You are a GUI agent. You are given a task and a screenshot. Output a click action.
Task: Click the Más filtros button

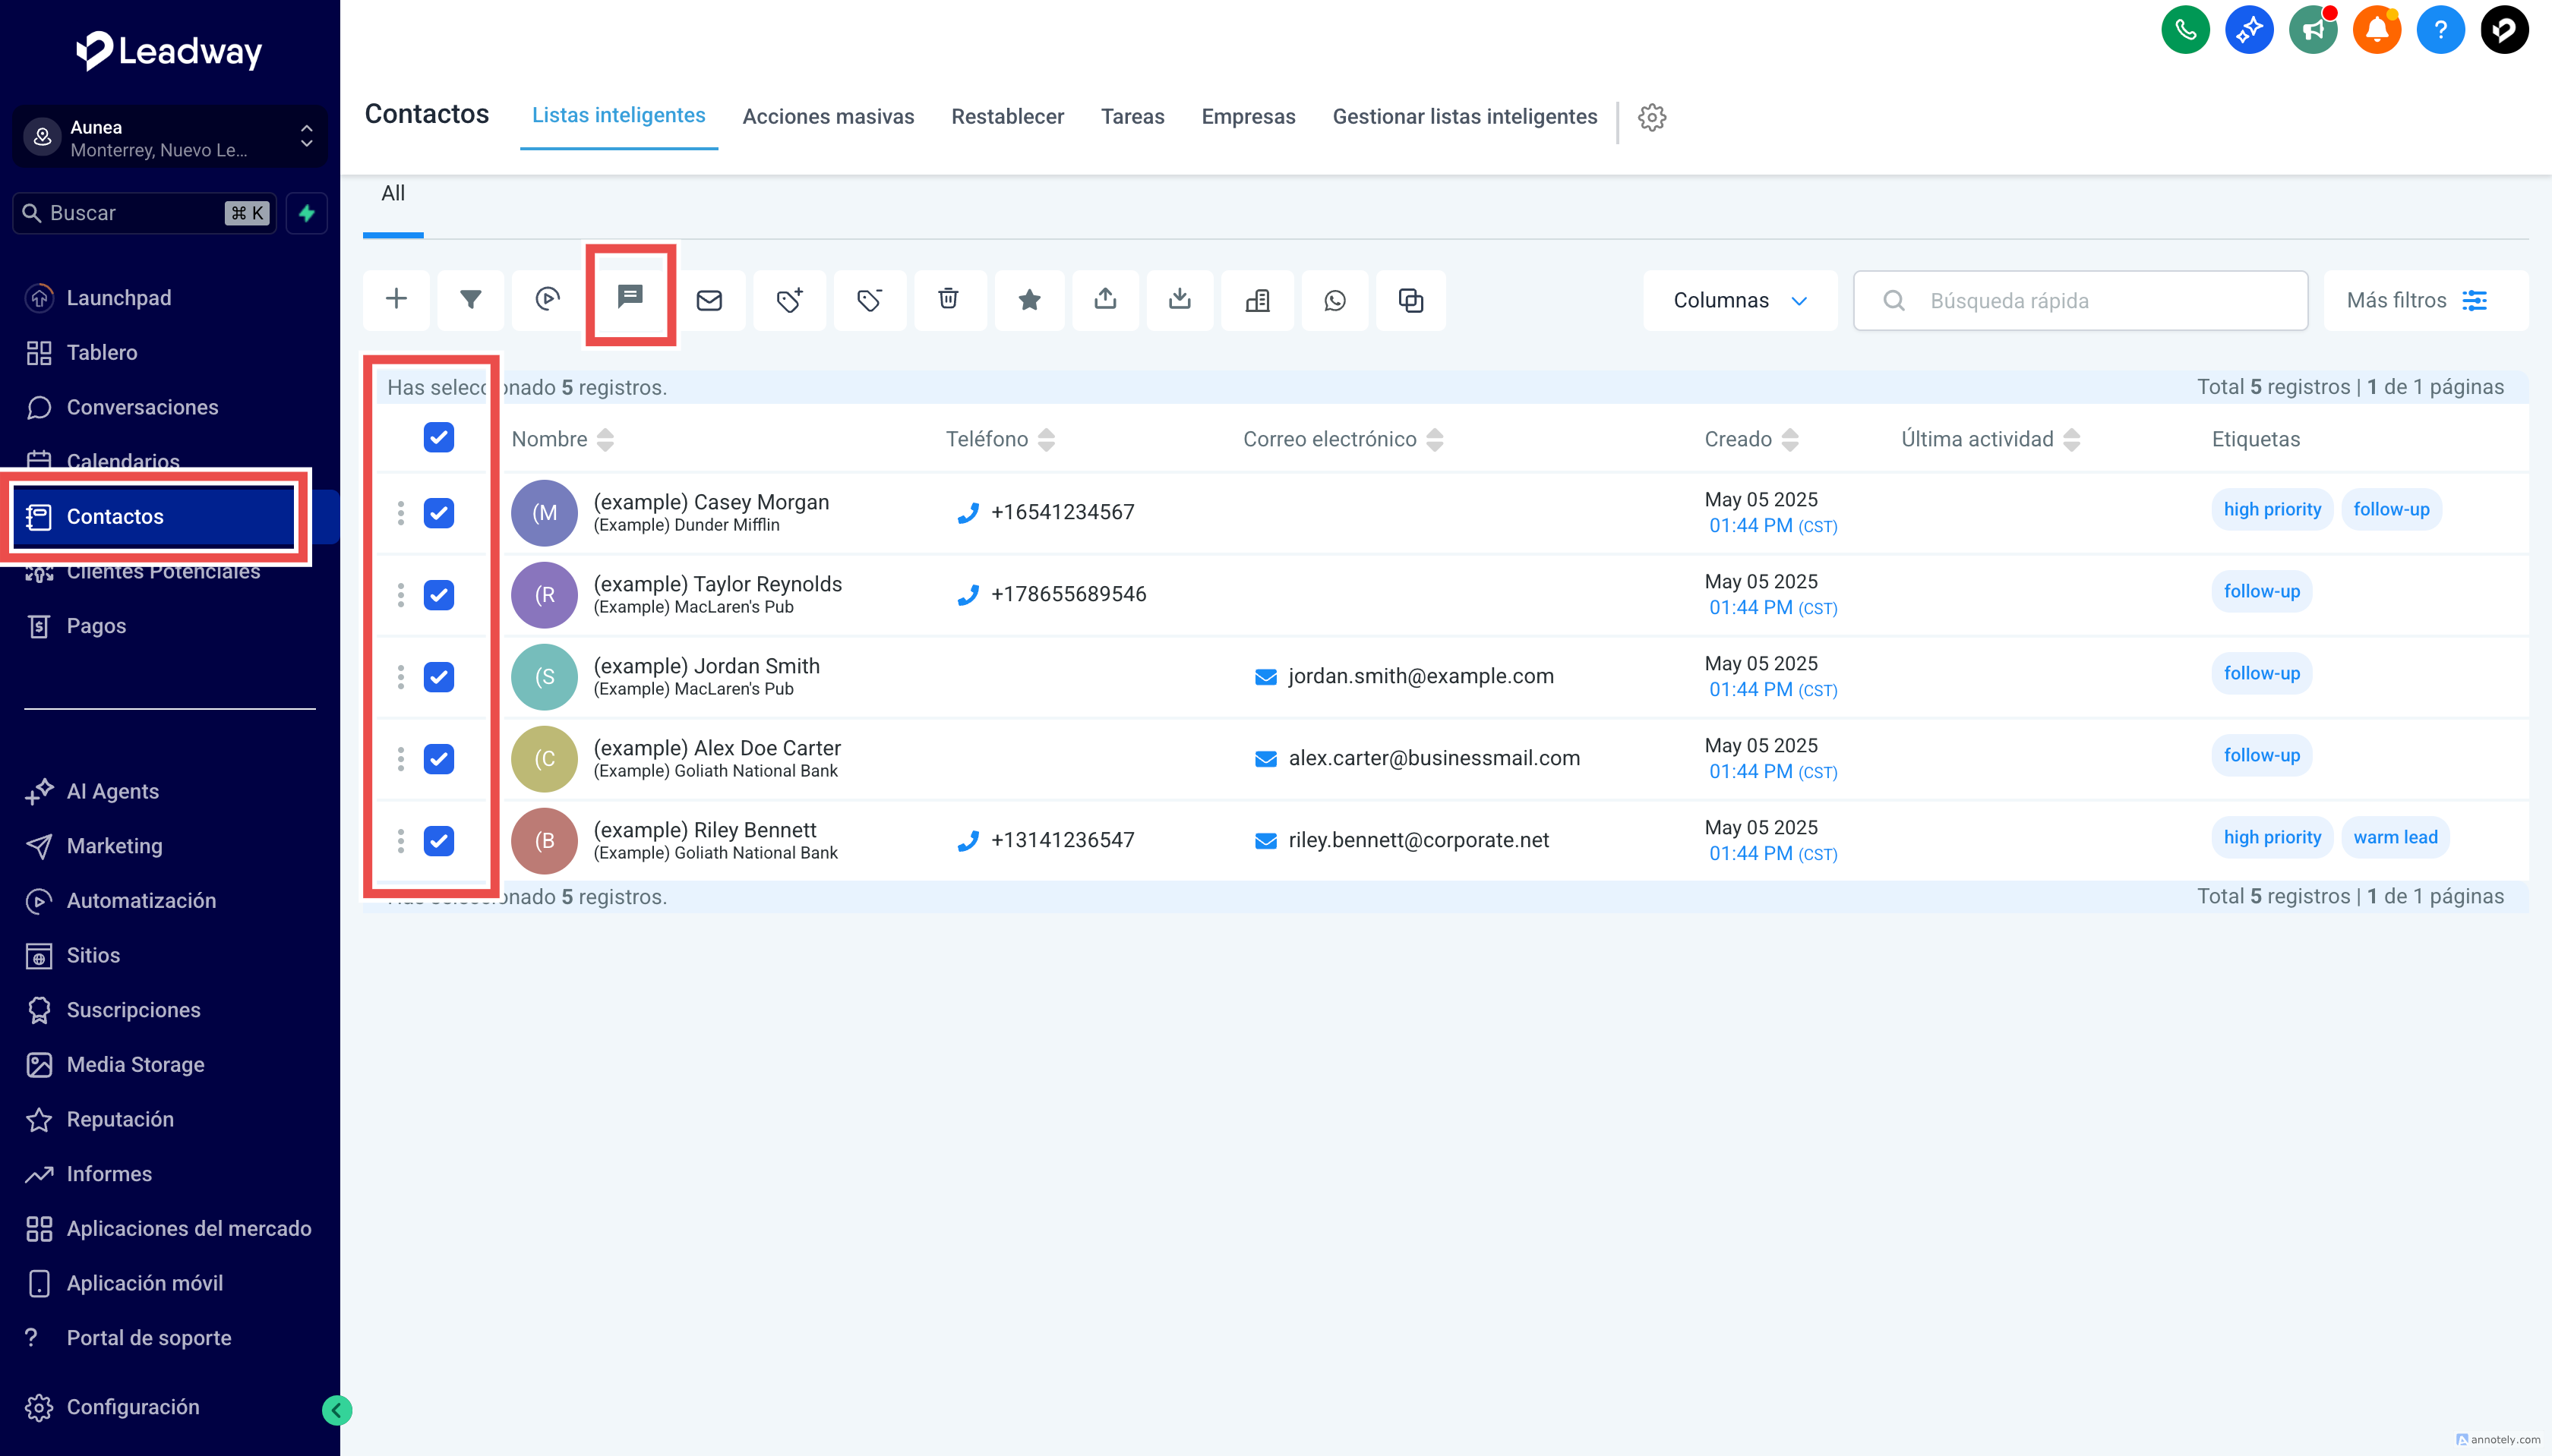point(2415,300)
